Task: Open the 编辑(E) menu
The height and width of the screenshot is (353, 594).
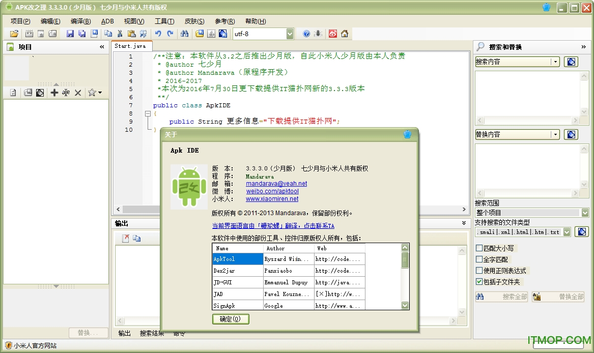Action: point(50,21)
